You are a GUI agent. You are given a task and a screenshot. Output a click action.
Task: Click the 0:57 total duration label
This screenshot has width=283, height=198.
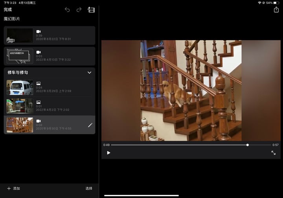[x=276, y=145]
